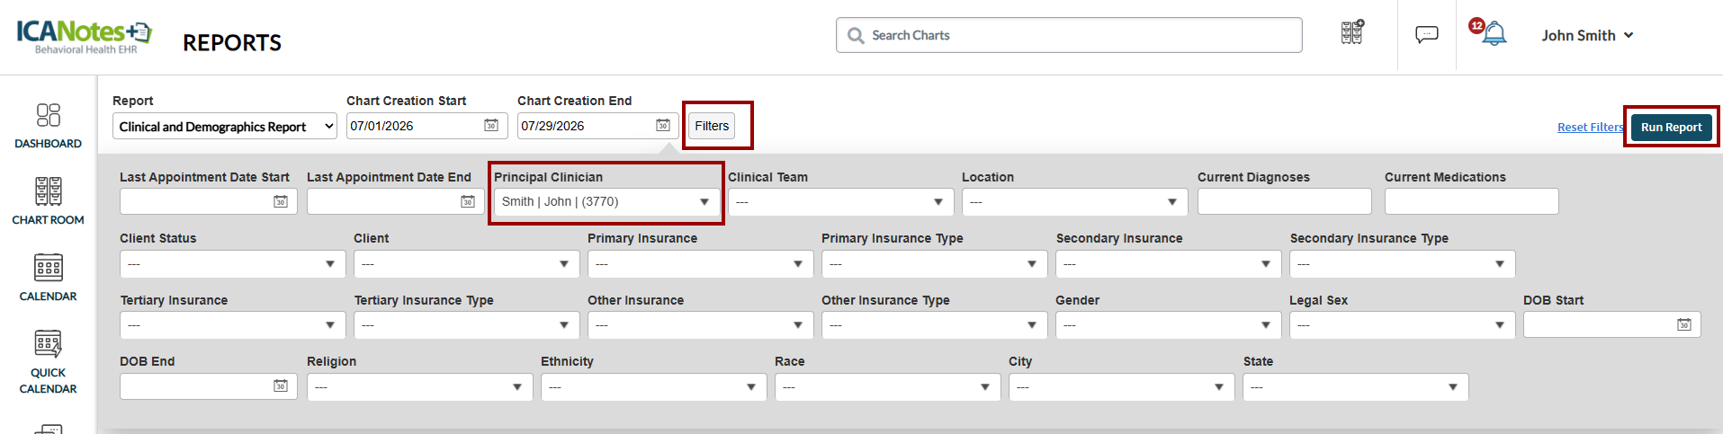
Task: Open calendar picker for Chart Creation End
Action: 662,125
